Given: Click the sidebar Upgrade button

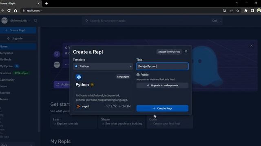Looking at the screenshot, I should tap(18, 39).
